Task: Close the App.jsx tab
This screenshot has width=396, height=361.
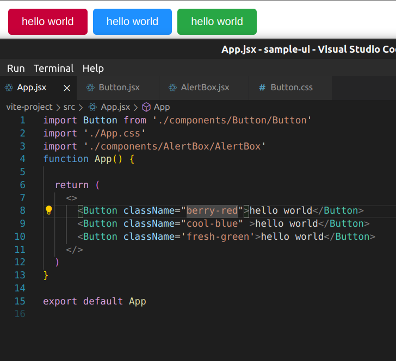Action: [x=67, y=88]
